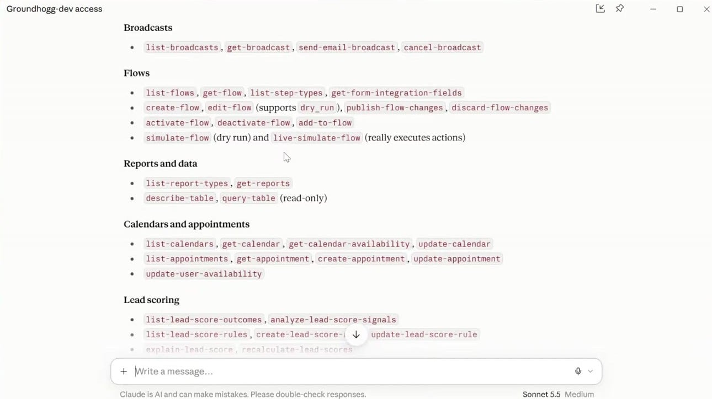Start voice input with the microphone icon
Screen dimensions: 712x399
pyautogui.click(x=578, y=371)
